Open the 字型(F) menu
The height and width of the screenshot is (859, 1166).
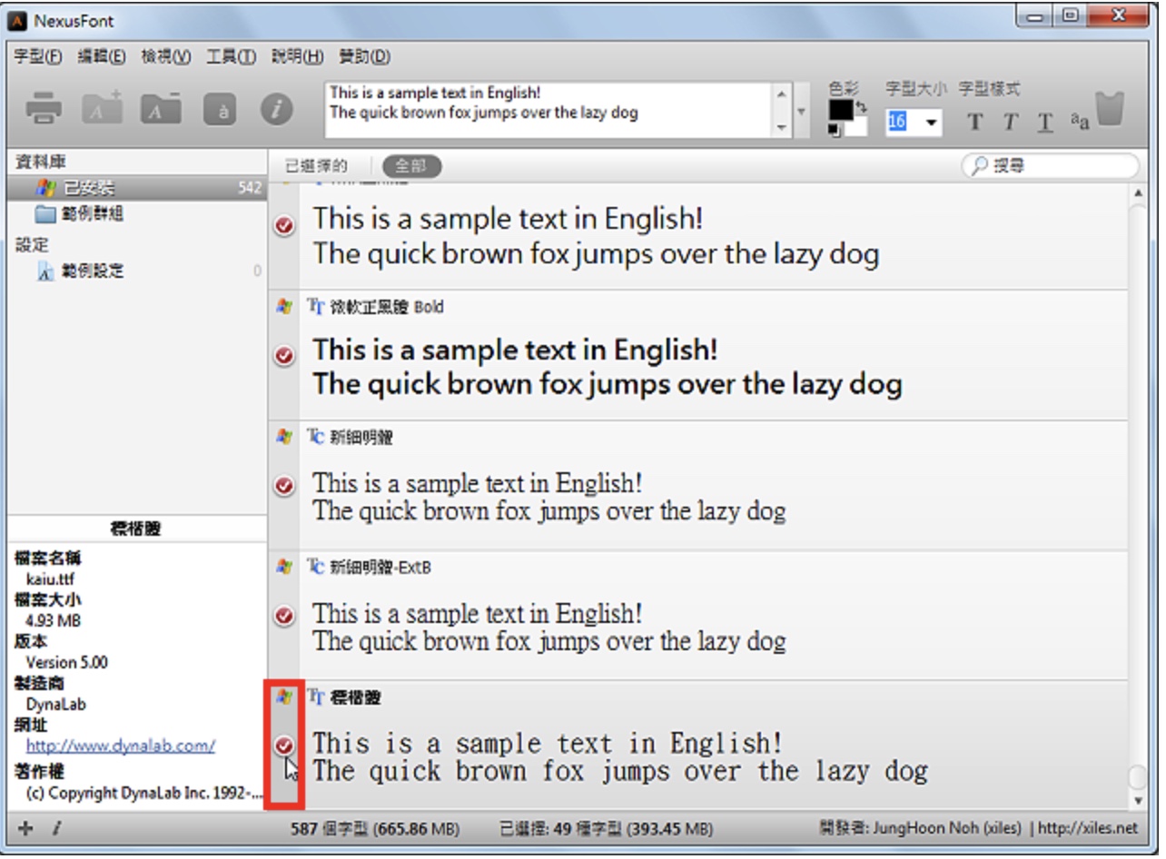pyautogui.click(x=38, y=56)
